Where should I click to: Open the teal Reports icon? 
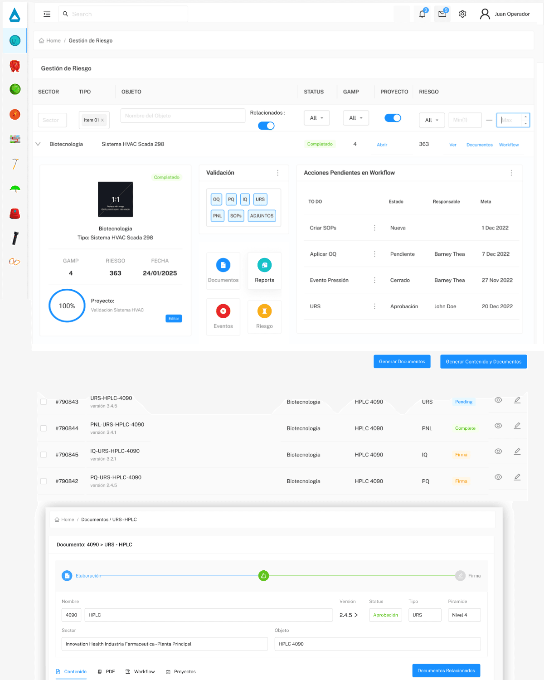pyautogui.click(x=264, y=265)
